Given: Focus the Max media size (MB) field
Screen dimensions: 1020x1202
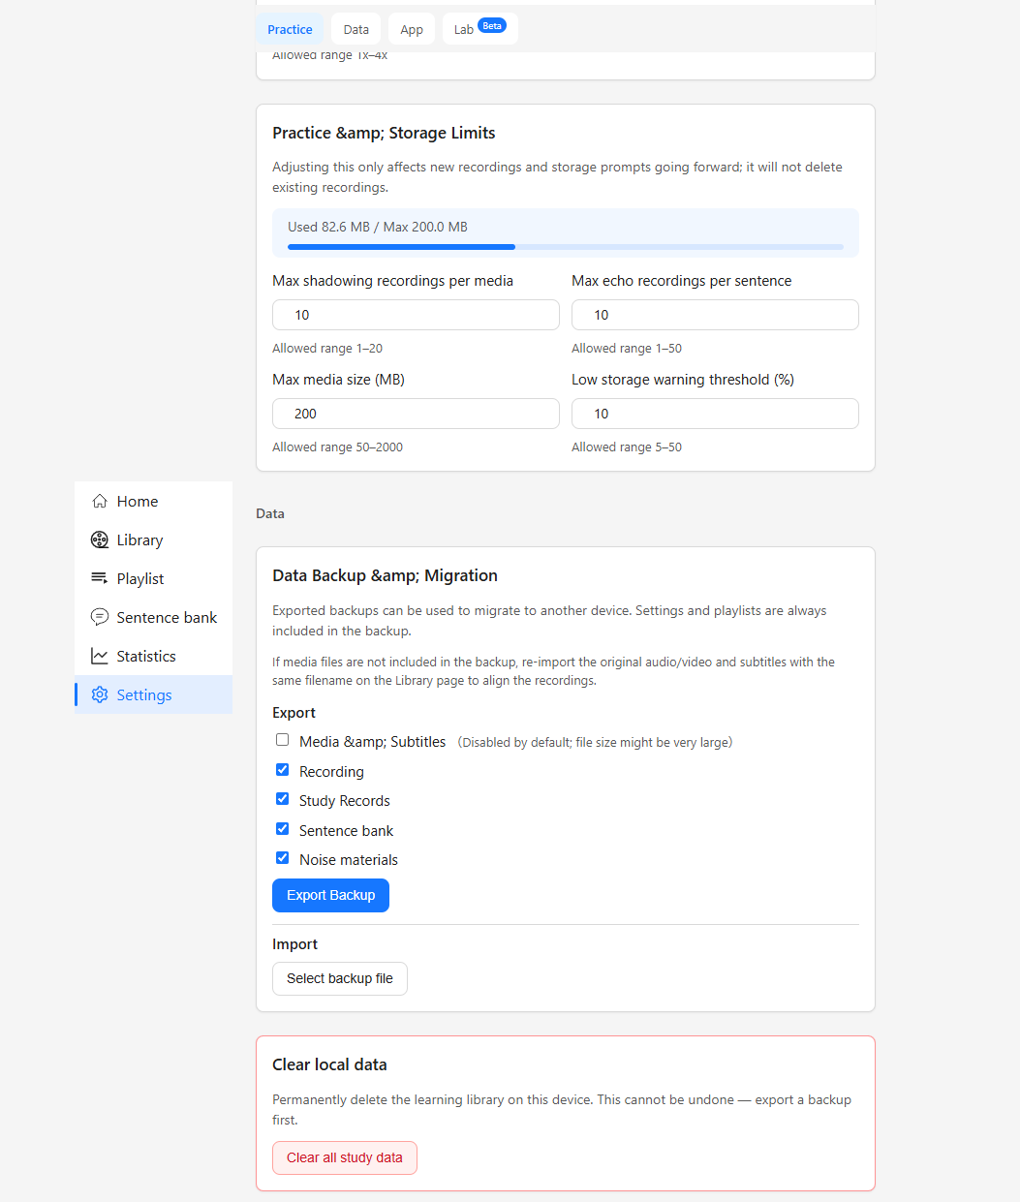Looking at the screenshot, I should (x=416, y=414).
